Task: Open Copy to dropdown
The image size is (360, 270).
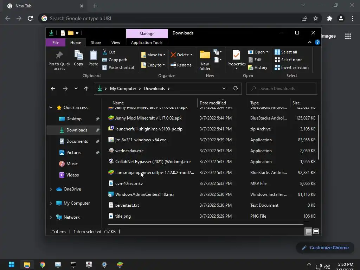Action: pyautogui.click(x=153, y=65)
